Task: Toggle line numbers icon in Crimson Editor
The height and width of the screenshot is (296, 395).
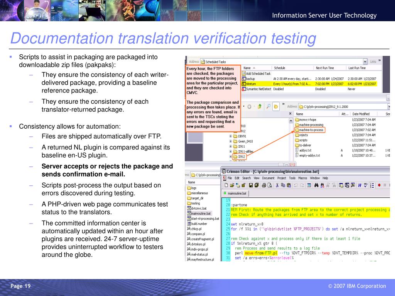Action: (372, 185)
